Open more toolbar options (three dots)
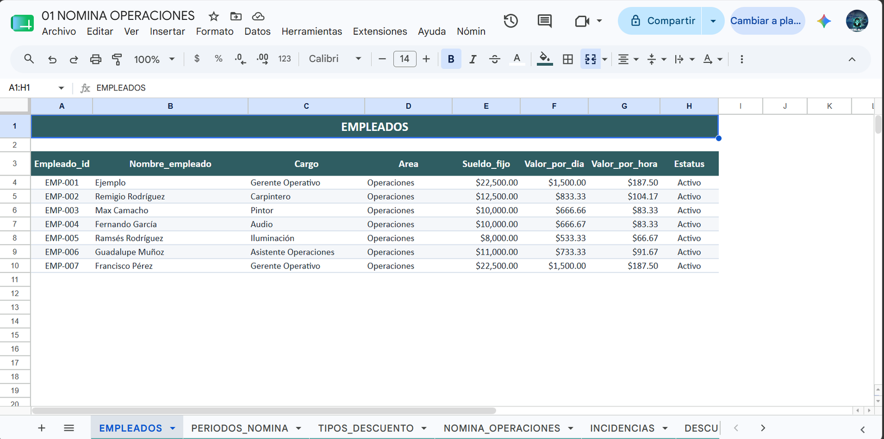Viewport: 884px width, 439px height. coord(741,59)
